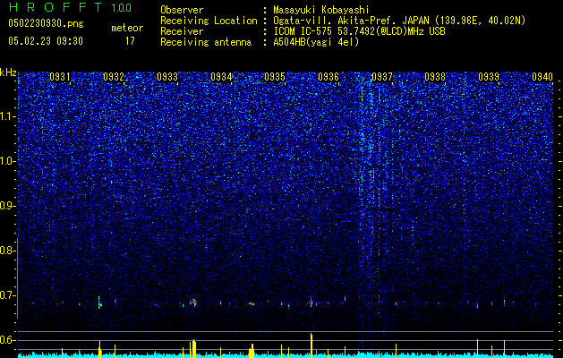This screenshot has width=563, height=358.
Task: Click the 0938 time marker
Action: (x=435, y=77)
